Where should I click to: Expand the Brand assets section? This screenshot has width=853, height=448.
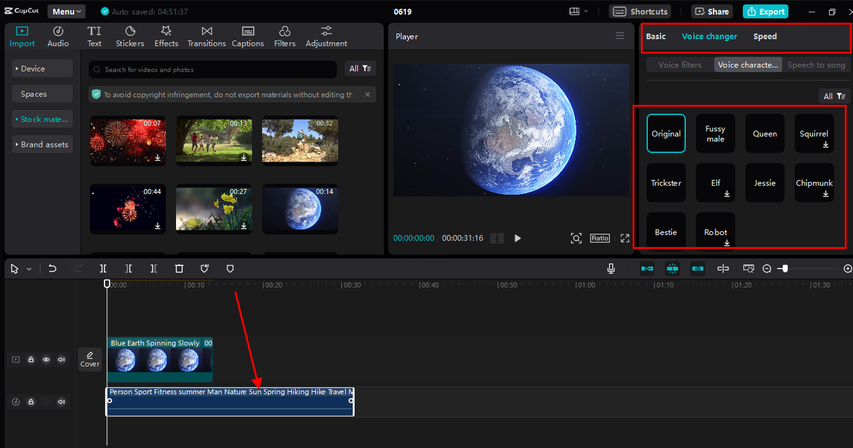coord(42,144)
